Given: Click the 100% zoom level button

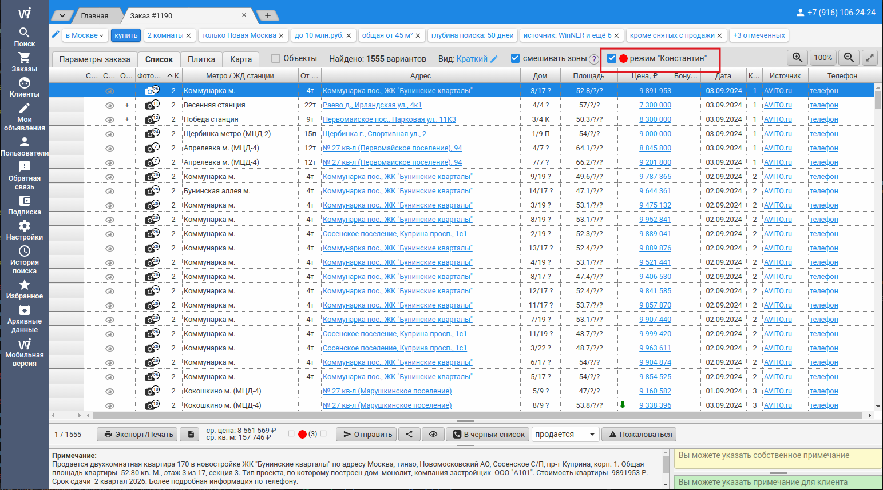Looking at the screenshot, I should pyautogui.click(x=823, y=58).
